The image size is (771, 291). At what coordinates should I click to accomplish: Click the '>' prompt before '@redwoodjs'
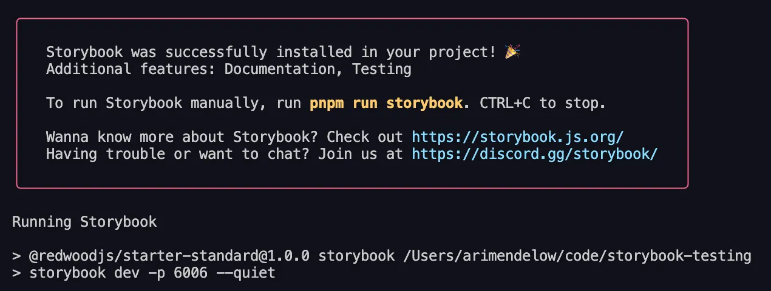click(16, 256)
